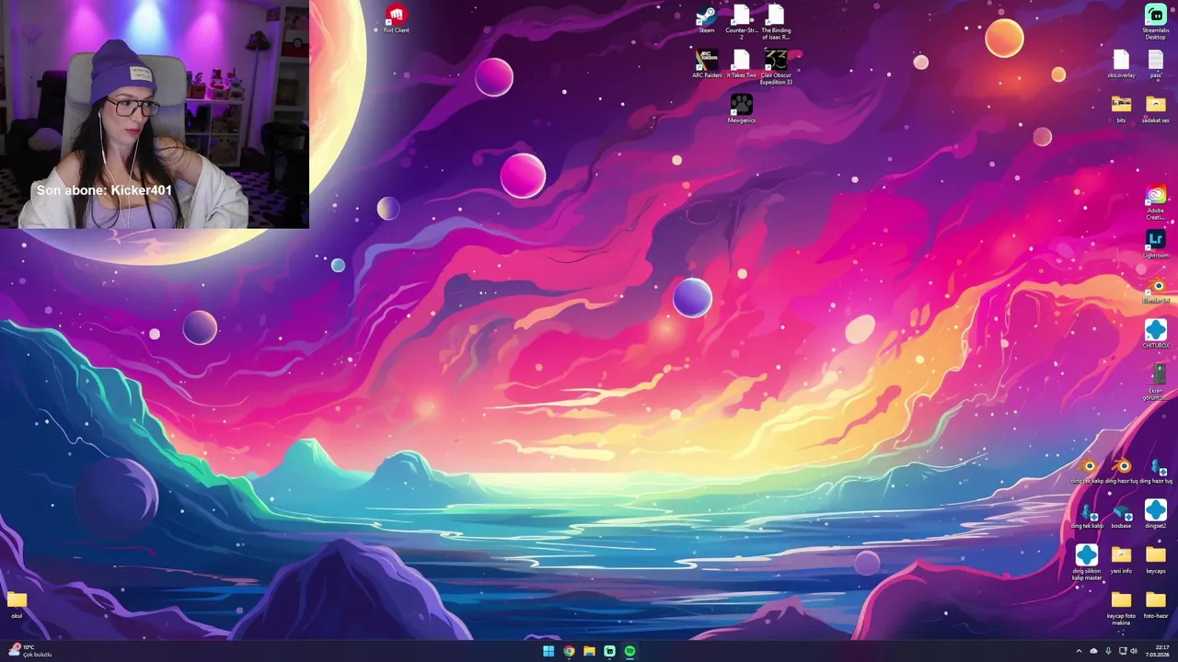Open the Riot Client desktop shortcut

pyautogui.click(x=396, y=18)
